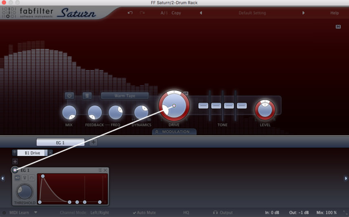Click the plus icon left of B1 Drive
Screen dimensions: 349x217
coord(14,152)
